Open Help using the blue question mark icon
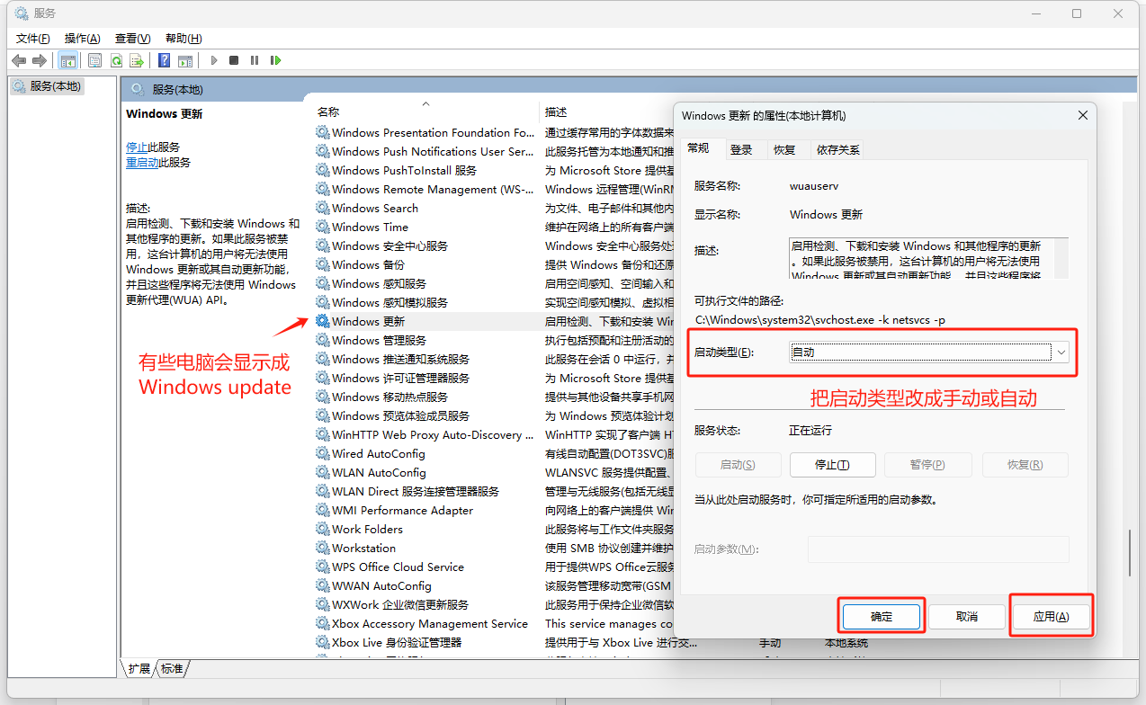Screen dimensions: 1146x705 pos(164,59)
